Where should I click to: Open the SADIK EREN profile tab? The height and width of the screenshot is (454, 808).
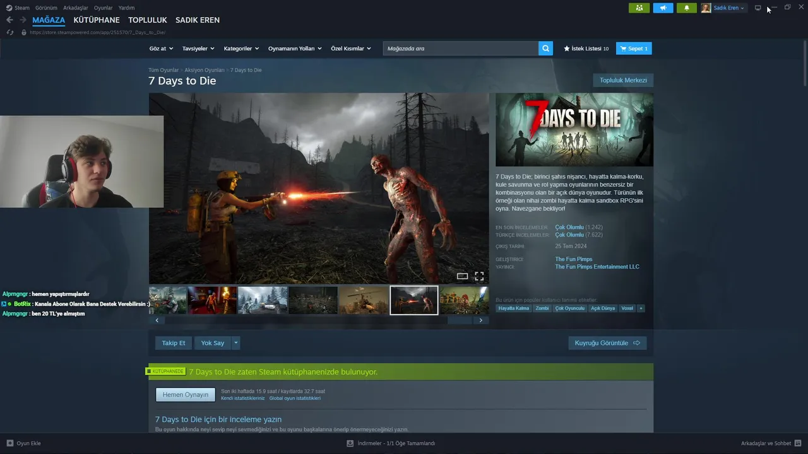tap(198, 20)
